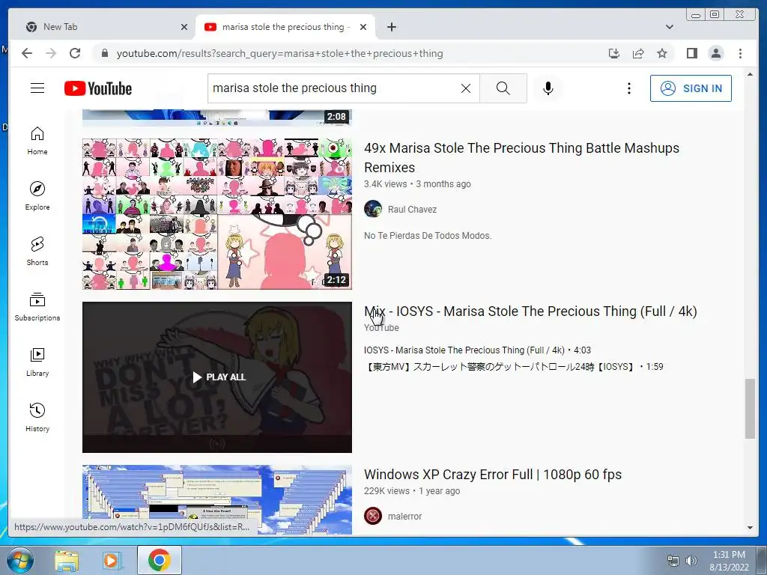The width and height of the screenshot is (767, 575).
Task: View site info via padlock icon
Action: [x=104, y=53]
